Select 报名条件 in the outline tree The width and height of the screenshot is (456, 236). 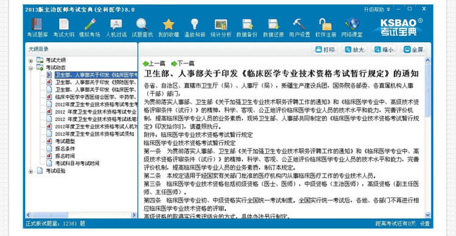pyautogui.click(x=65, y=148)
